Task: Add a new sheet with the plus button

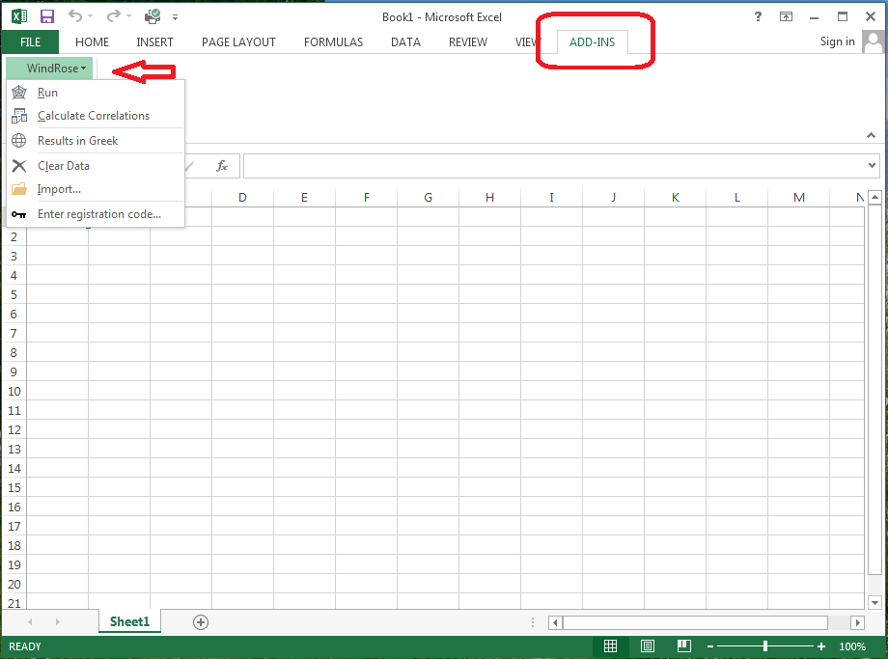Action: click(x=200, y=622)
